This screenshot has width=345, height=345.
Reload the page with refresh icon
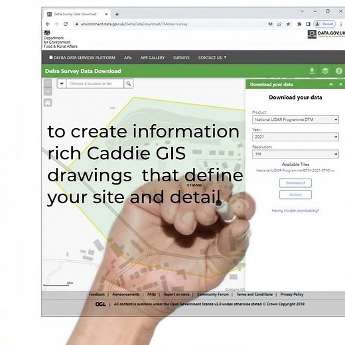click(x=66, y=24)
